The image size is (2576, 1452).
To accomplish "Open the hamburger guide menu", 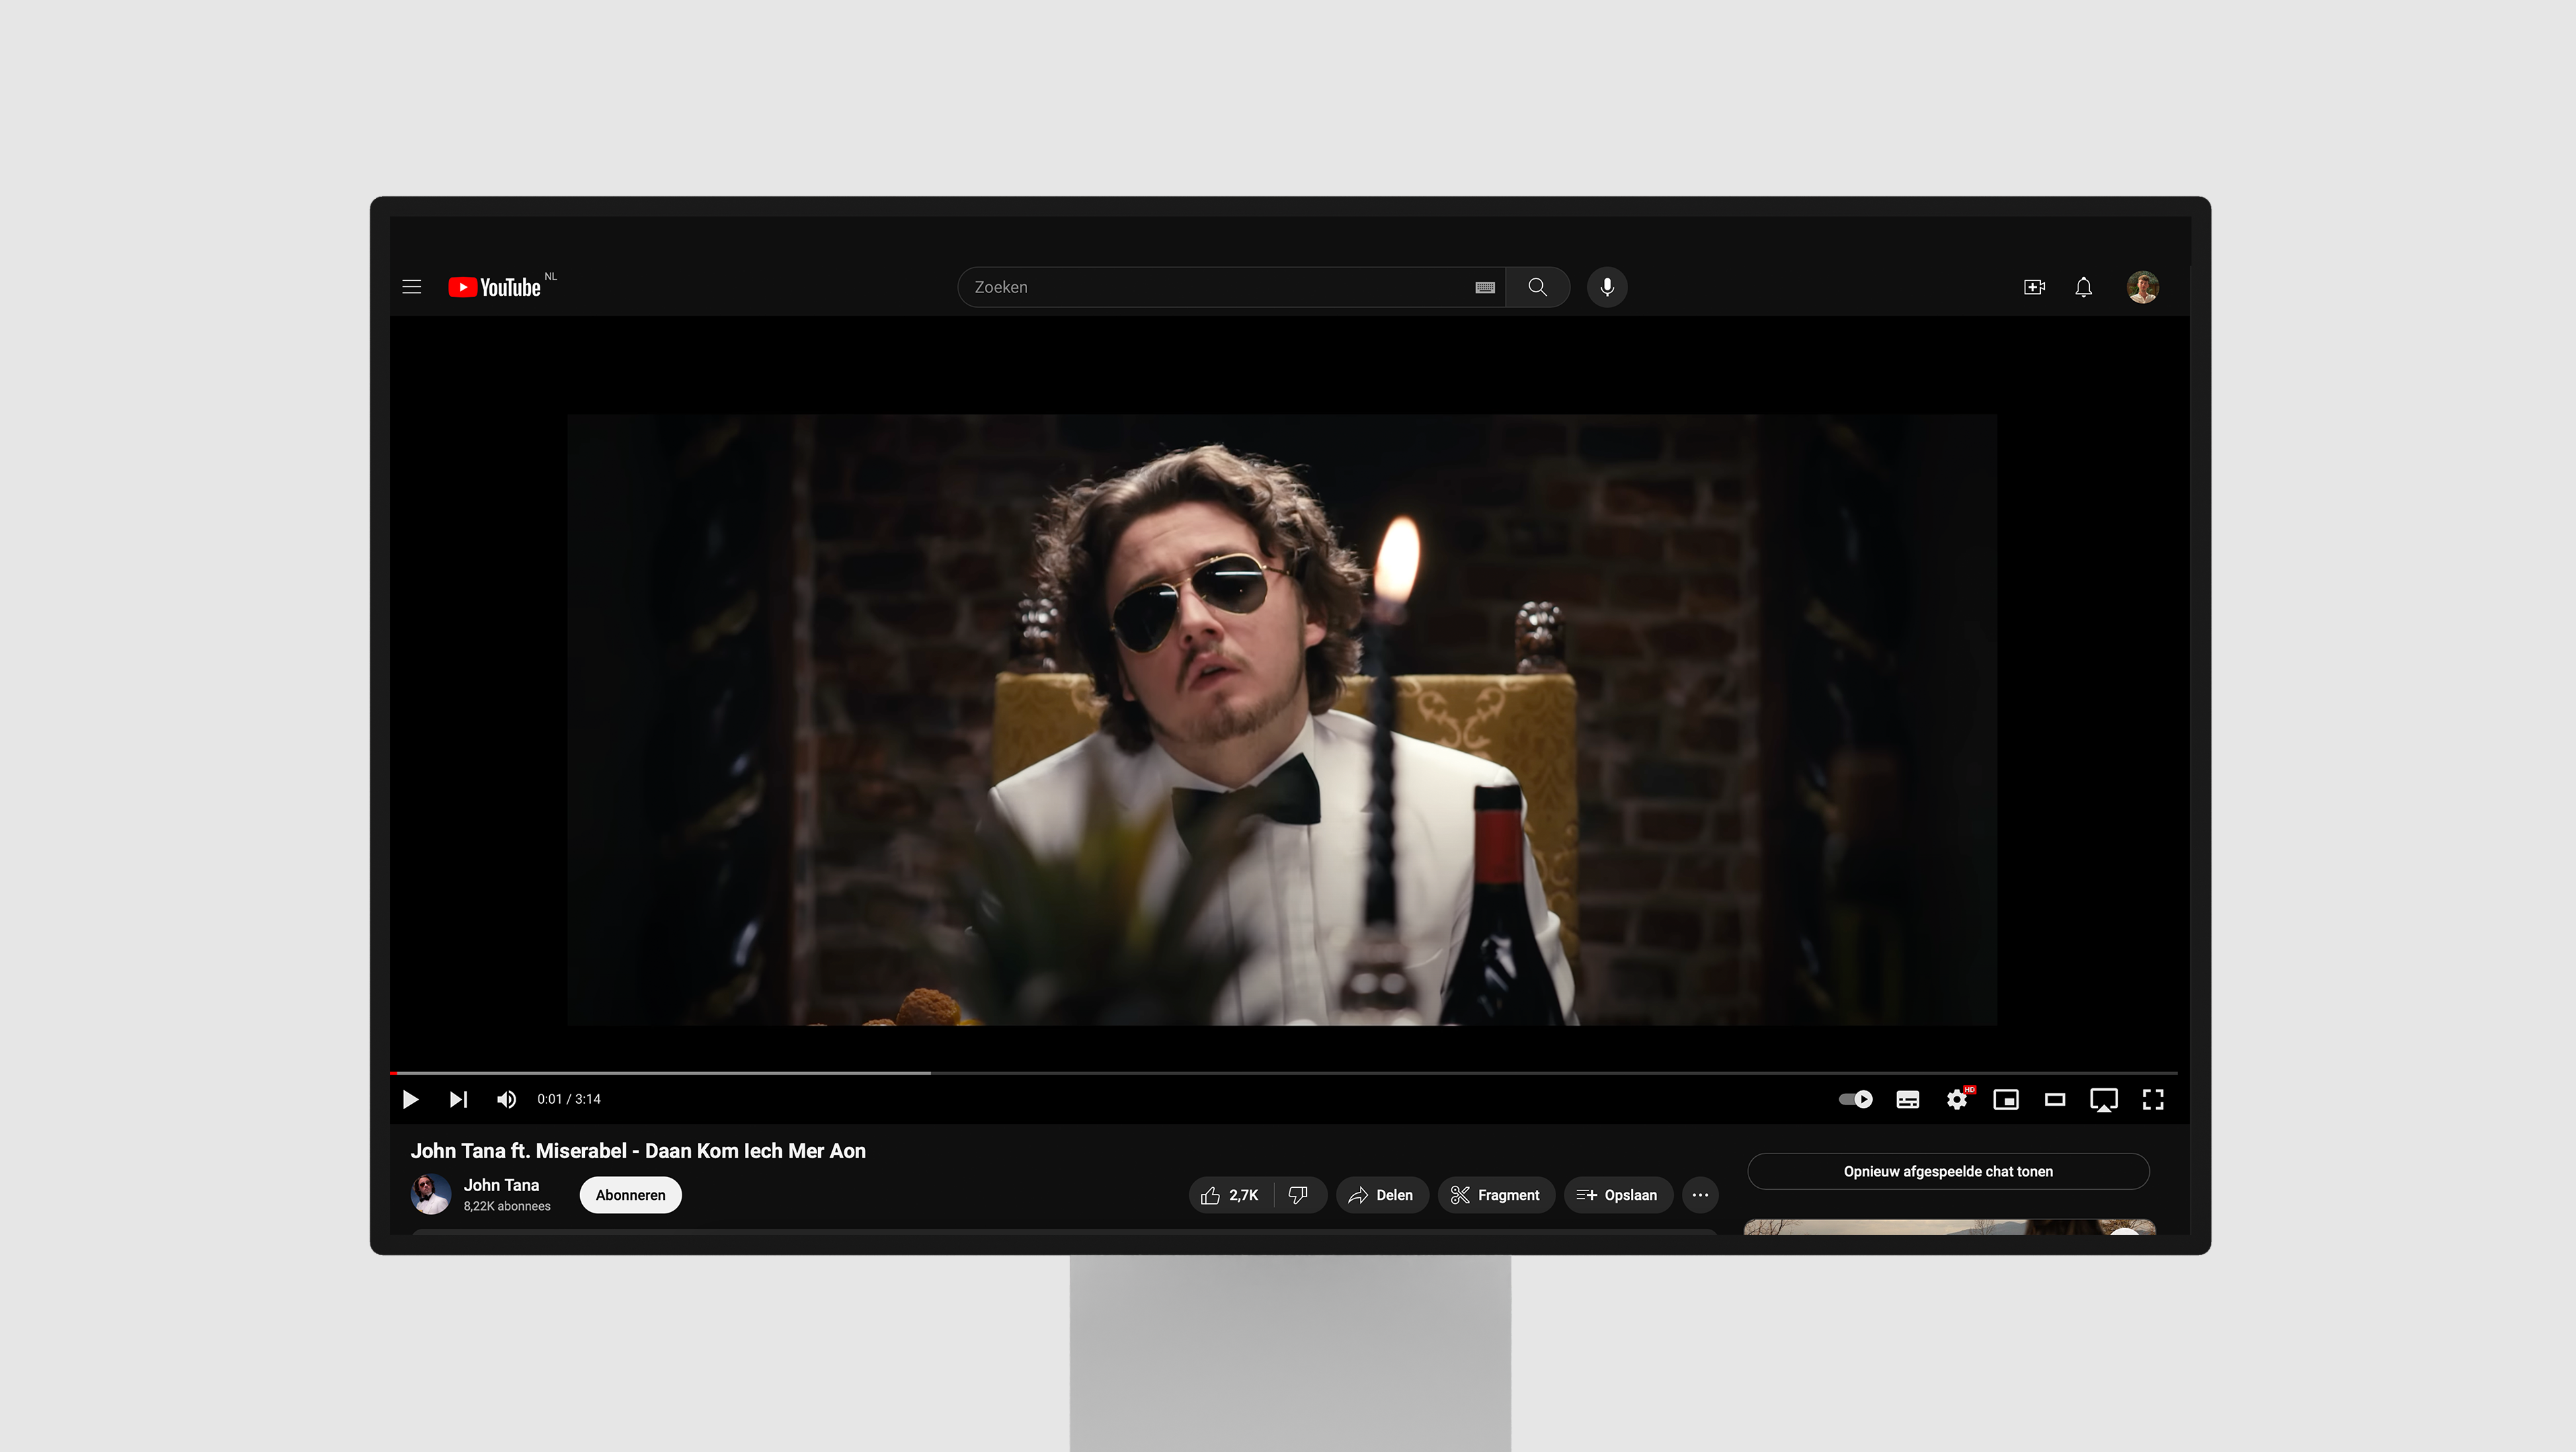I will pos(411,287).
